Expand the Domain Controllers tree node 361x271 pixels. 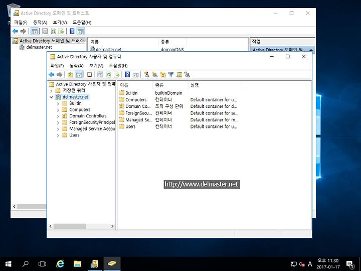(x=58, y=116)
